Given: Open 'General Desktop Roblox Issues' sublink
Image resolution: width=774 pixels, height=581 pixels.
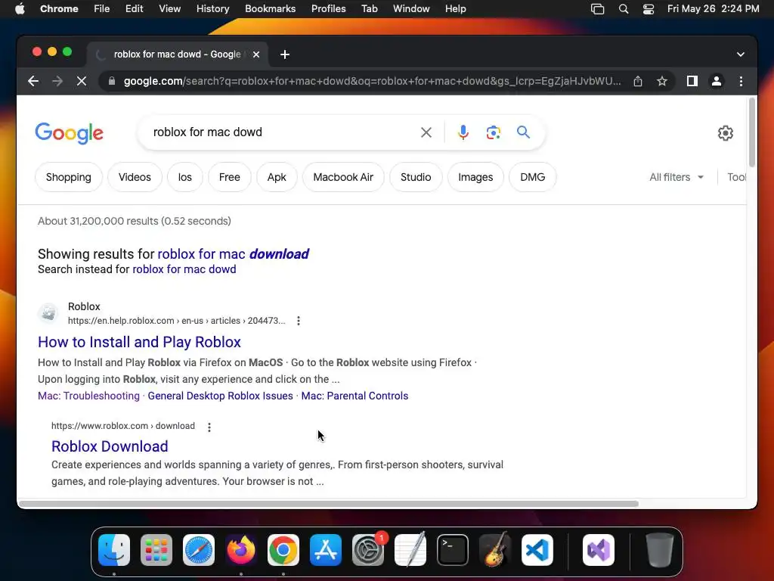Looking at the screenshot, I should pos(220,396).
